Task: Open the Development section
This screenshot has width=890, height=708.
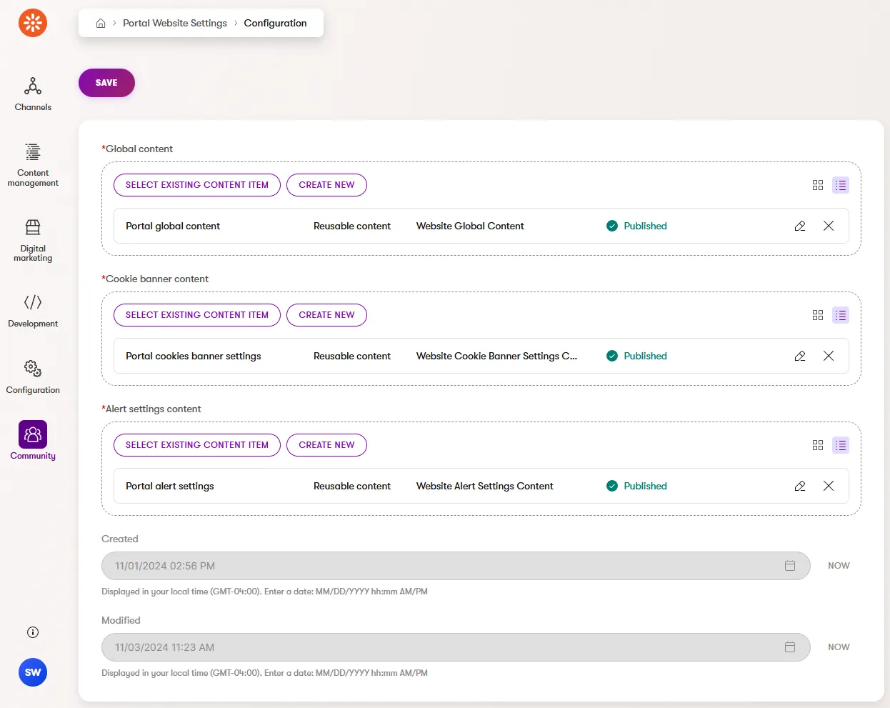Action: point(33,311)
